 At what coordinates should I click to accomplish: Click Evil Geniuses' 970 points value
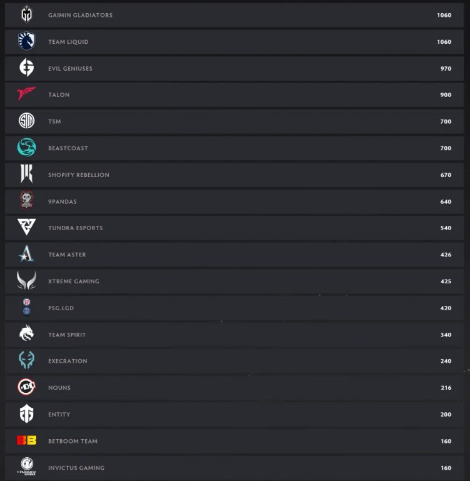446,69
